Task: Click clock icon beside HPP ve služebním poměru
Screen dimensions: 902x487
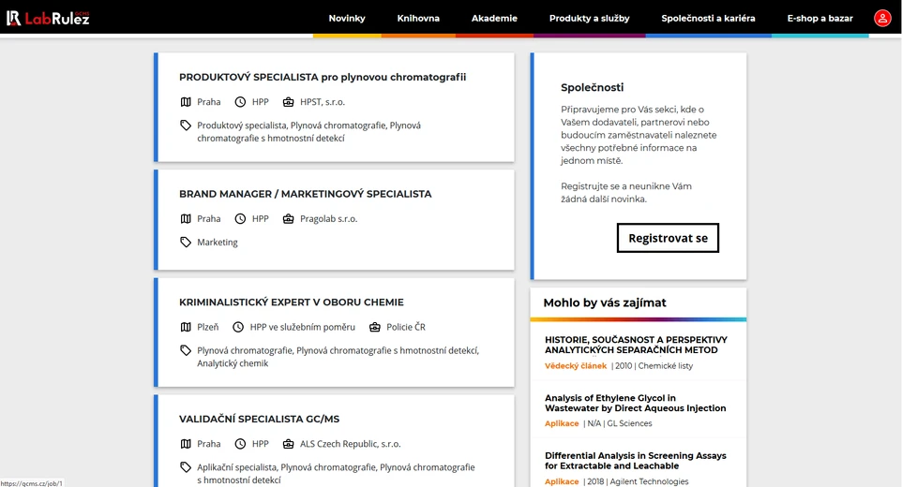Action: pos(238,327)
